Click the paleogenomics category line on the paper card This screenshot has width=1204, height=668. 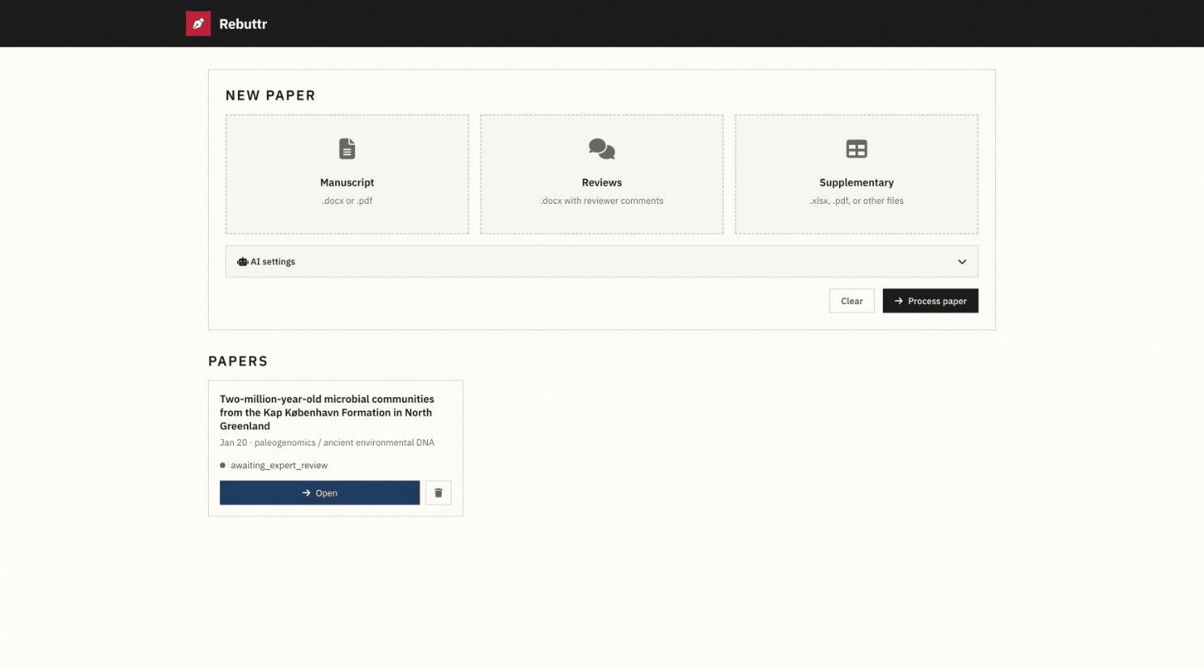click(x=327, y=442)
